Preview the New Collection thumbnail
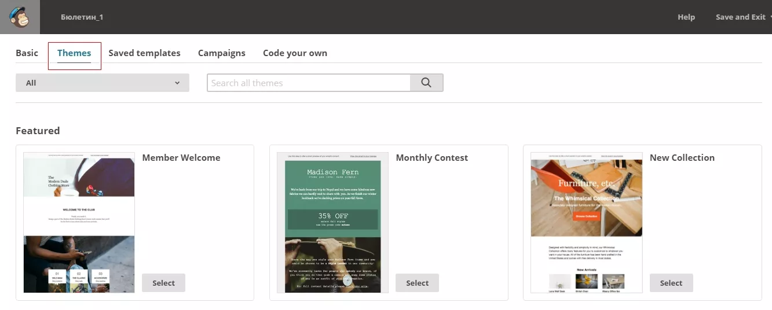 587,223
